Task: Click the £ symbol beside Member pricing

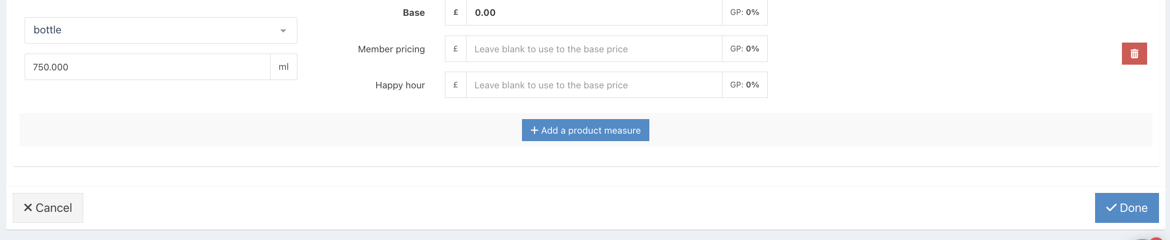Action: tap(455, 49)
